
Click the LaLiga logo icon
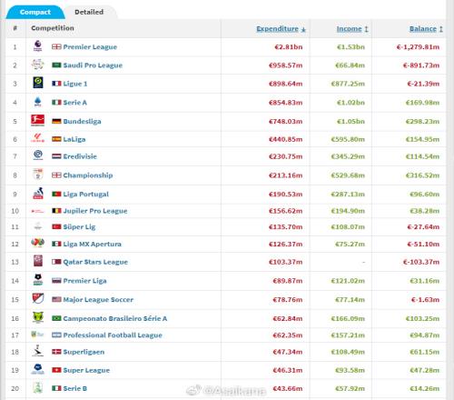click(38, 138)
